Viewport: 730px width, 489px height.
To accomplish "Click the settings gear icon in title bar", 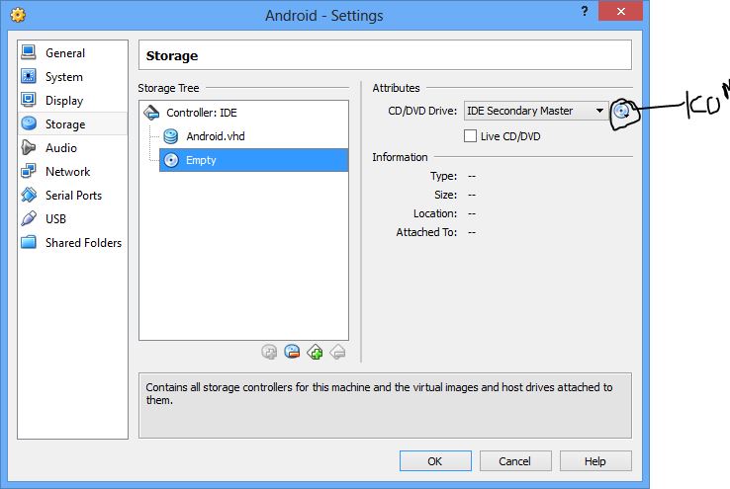I will [18, 15].
